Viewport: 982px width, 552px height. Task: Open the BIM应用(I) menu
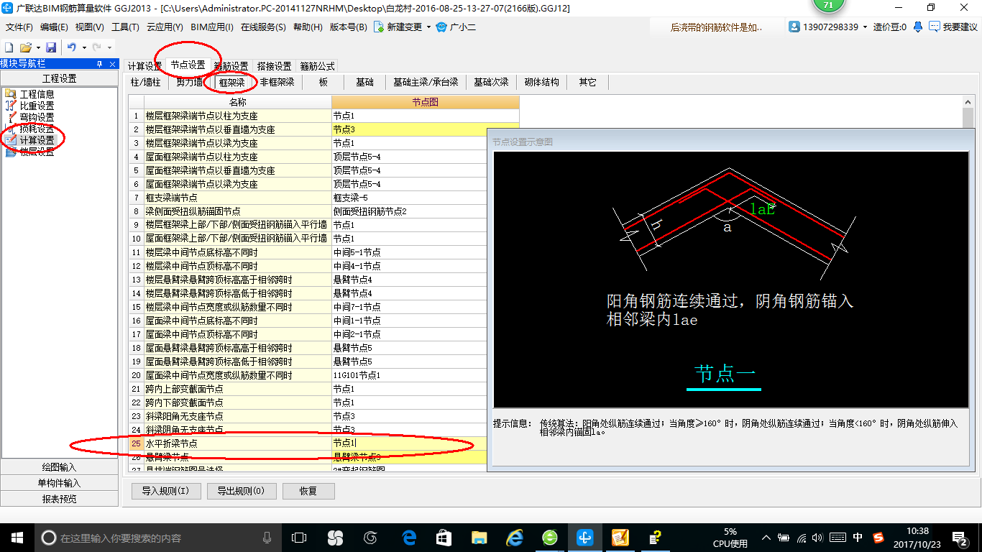212,27
